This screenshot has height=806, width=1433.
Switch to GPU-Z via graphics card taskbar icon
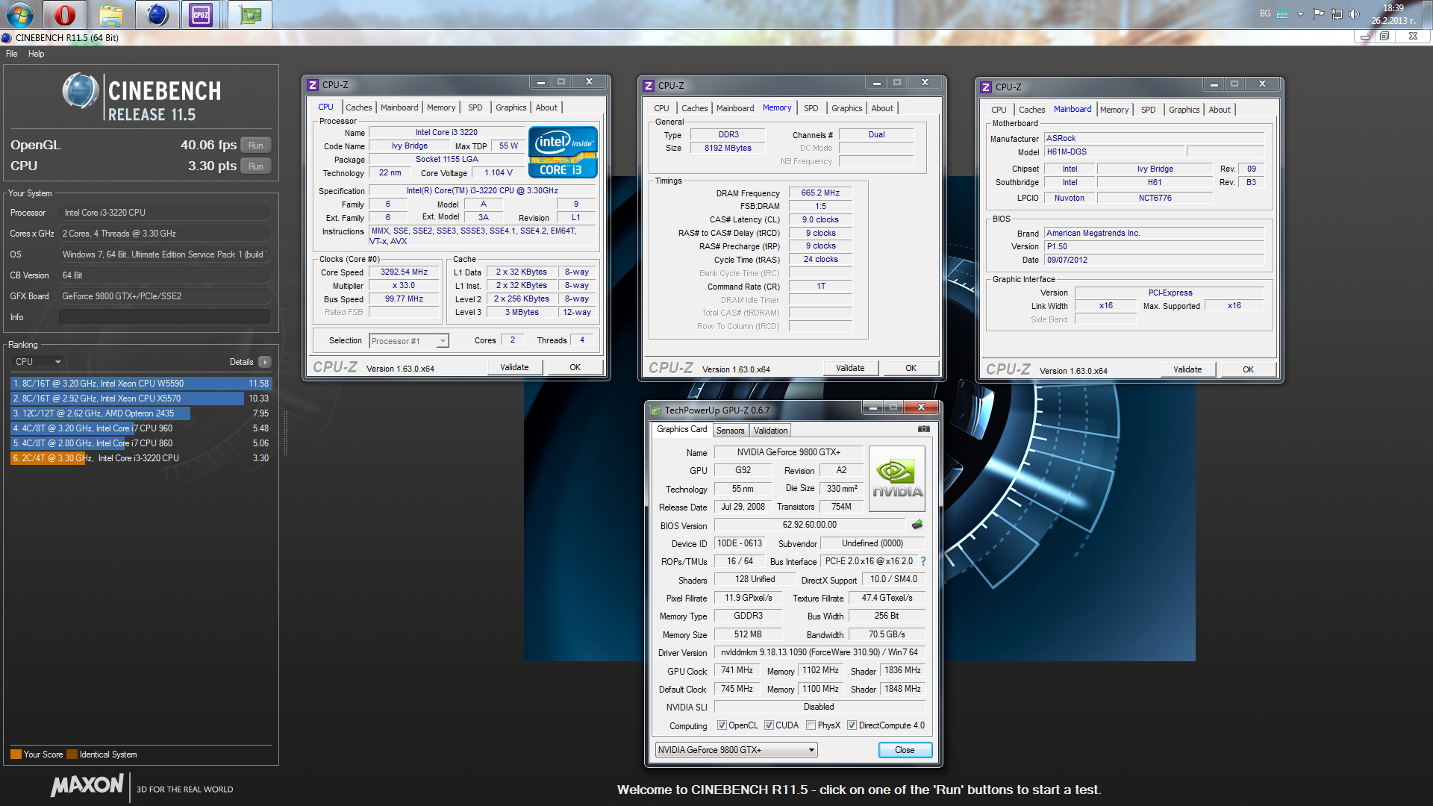pos(249,14)
